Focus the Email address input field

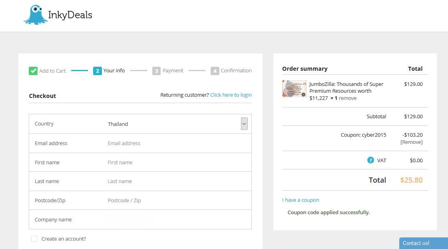pos(177,143)
